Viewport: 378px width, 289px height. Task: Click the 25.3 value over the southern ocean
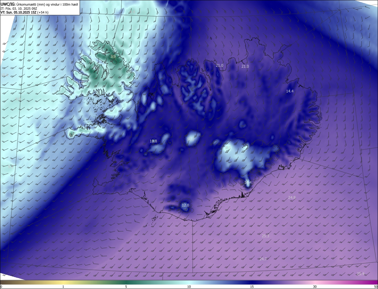click(x=265, y=236)
